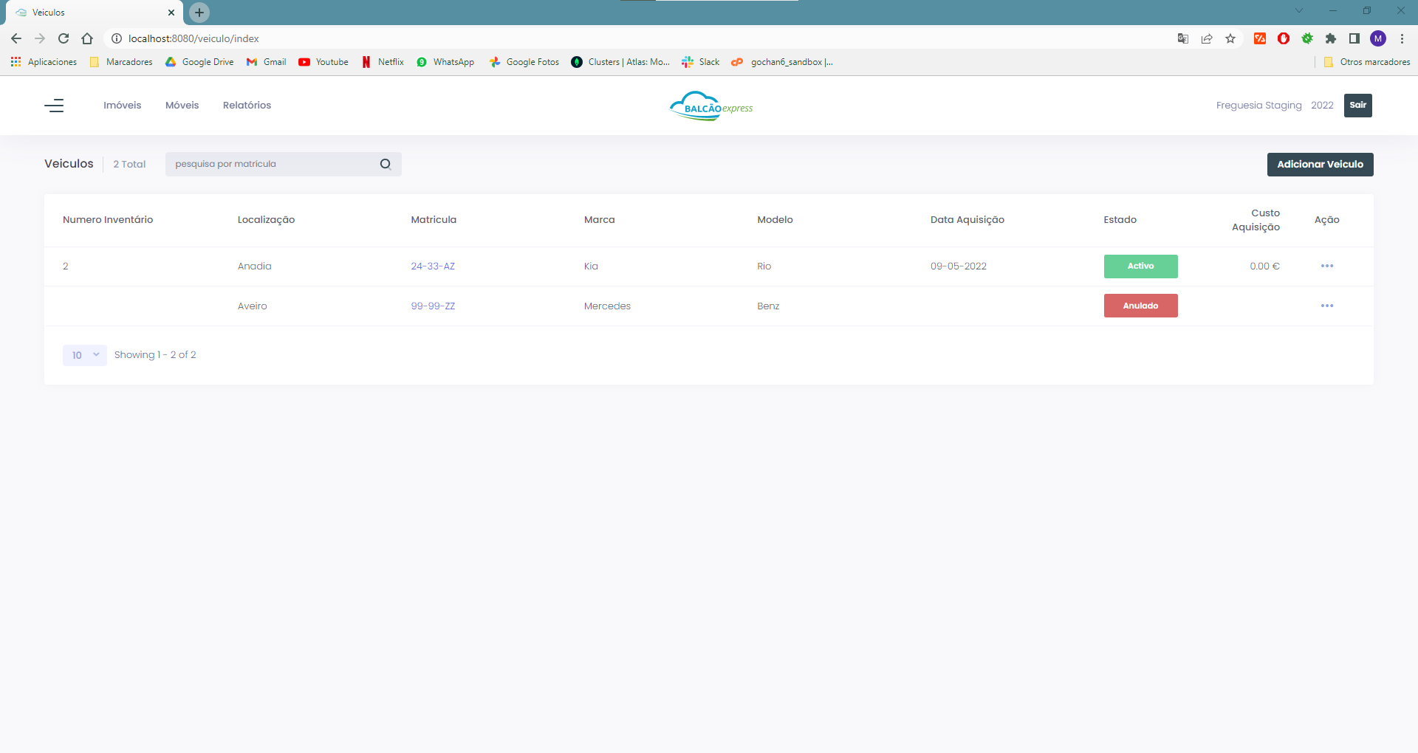
Task: Open gochan6_sandbox bookmark
Action: point(782,62)
